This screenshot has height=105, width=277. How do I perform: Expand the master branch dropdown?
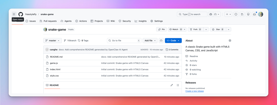click(53, 41)
